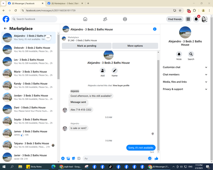Image resolution: width=213 pixels, height=170 pixels.
Task: Open browser extensions puzzle icon
Action: pos(194,11)
